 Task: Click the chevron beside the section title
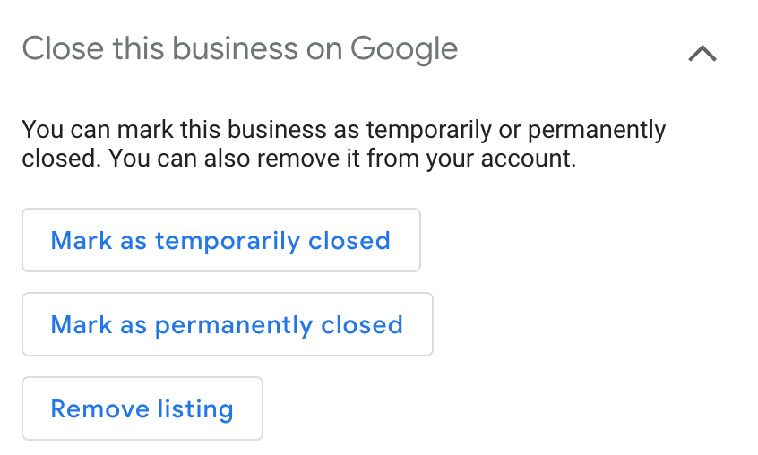702,54
